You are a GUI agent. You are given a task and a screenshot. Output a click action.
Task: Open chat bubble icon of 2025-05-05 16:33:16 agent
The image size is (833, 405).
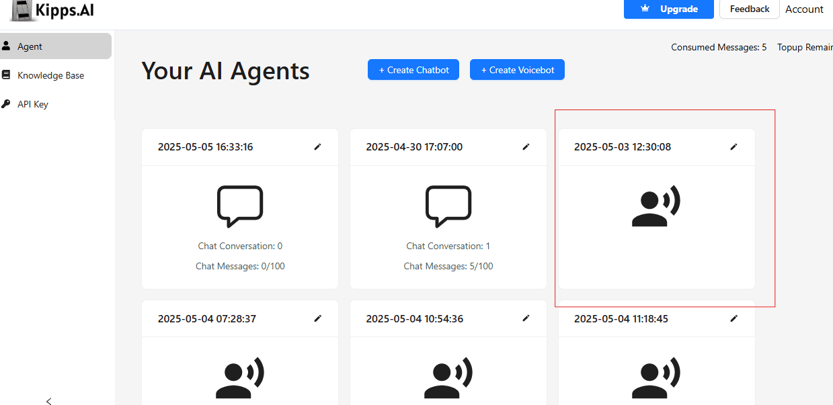pos(240,206)
